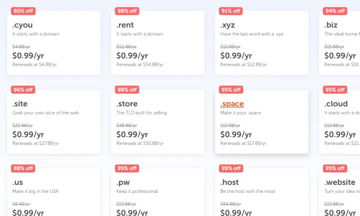Open the .space domain link
The height and width of the screenshot is (216, 360).
tap(232, 104)
